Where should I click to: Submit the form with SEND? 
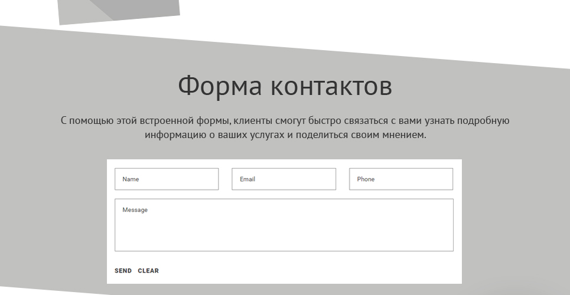coord(123,271)
